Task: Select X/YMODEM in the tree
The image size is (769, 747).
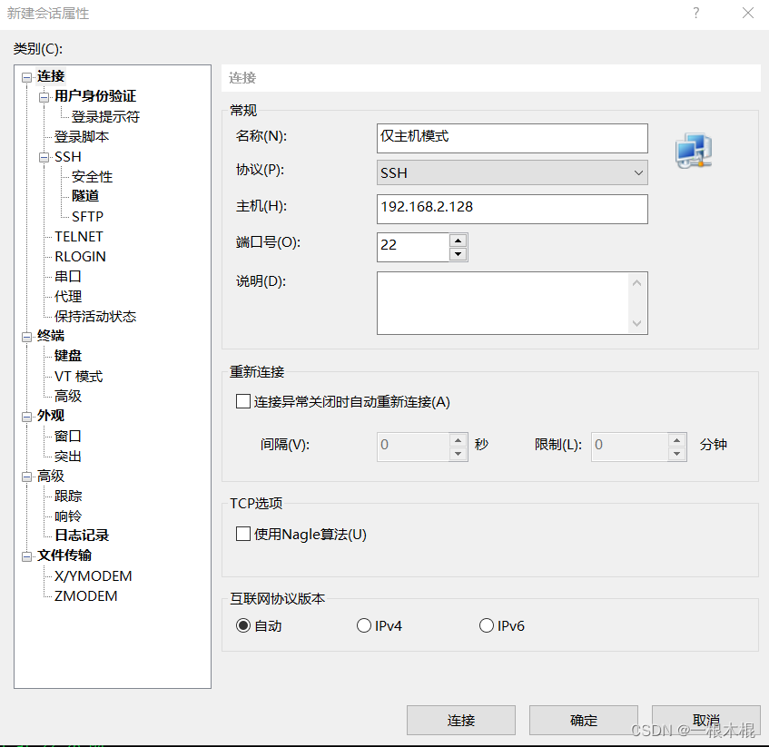Action: click(94, 576)
